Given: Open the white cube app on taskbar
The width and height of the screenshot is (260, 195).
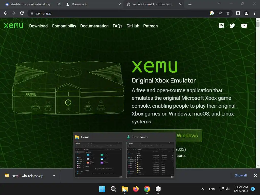Looking at the screenshot, I should click(x=158, y=189).
